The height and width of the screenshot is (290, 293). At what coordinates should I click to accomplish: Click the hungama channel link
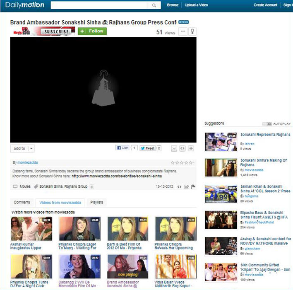pos(251,196)
